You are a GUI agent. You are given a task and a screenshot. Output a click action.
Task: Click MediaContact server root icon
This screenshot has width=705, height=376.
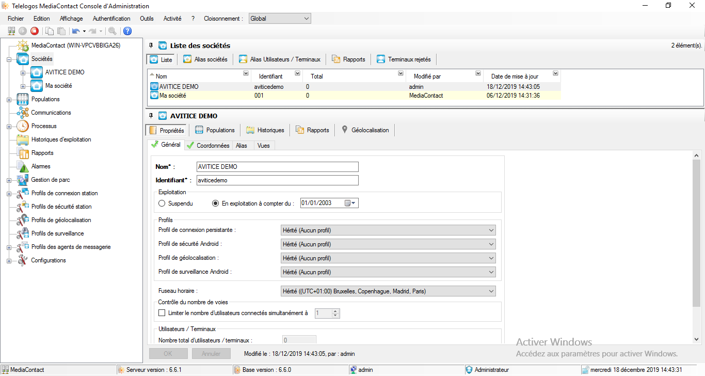pos(23,45)
